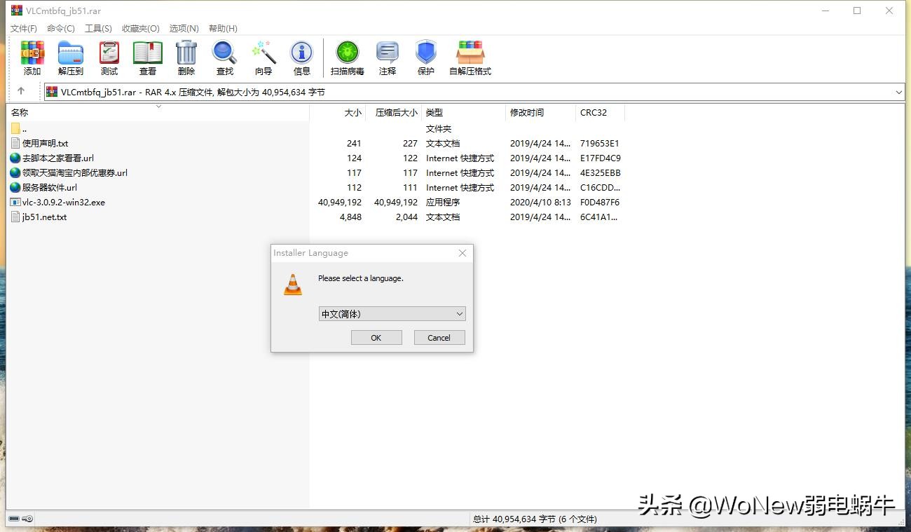911x532 pixels.
Task: Open the 文件(F) menu
Action: [23, 28]
